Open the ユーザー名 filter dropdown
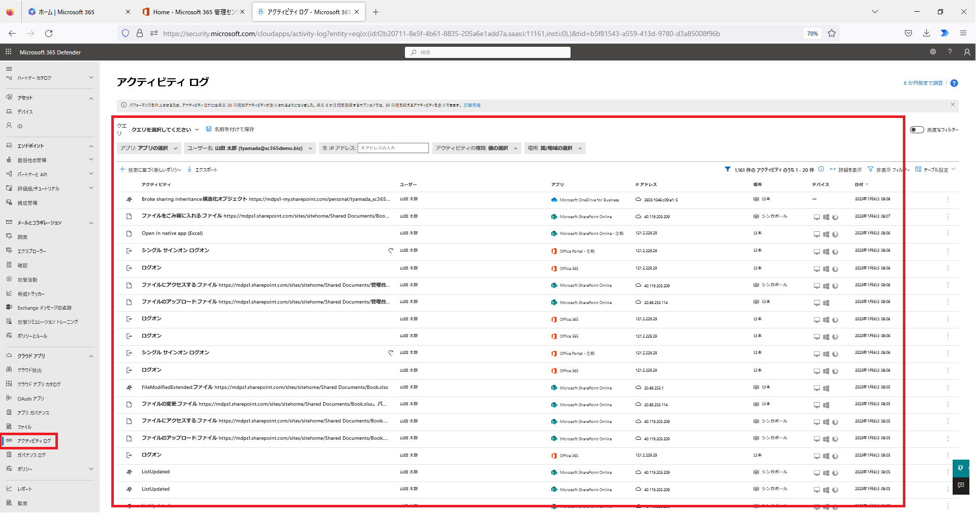Image resolution: width=976 pixels, height=514 pixels. pos(249,148)
